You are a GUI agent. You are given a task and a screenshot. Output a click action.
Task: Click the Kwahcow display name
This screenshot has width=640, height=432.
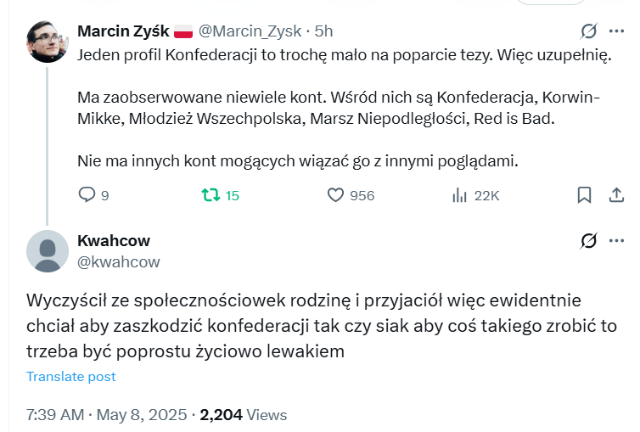pos(113,241)
